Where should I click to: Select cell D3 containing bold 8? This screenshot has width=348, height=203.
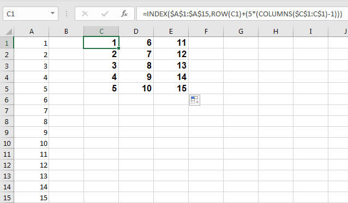tap(136, 66)
